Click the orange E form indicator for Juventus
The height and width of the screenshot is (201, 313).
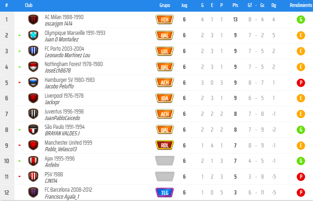coord(301,114)
